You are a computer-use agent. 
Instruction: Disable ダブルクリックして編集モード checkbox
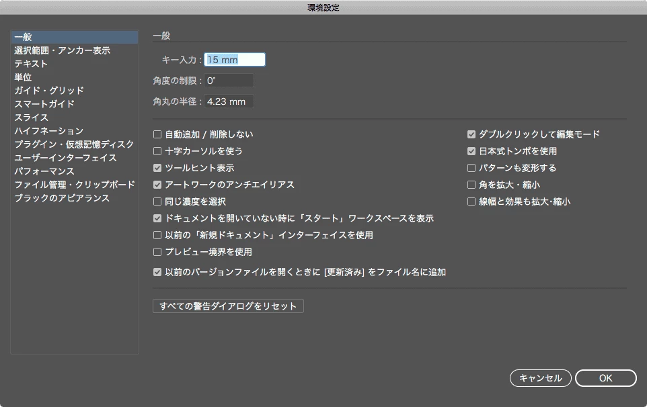click(x=471, y=134)
